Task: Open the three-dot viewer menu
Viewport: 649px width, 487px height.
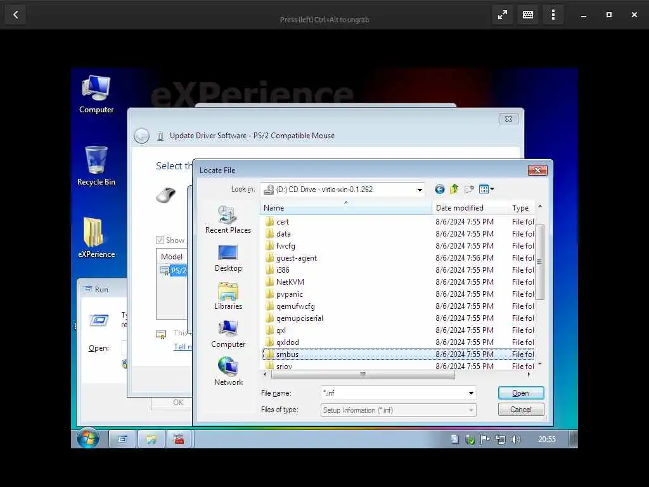Action: tap(553, 15)
